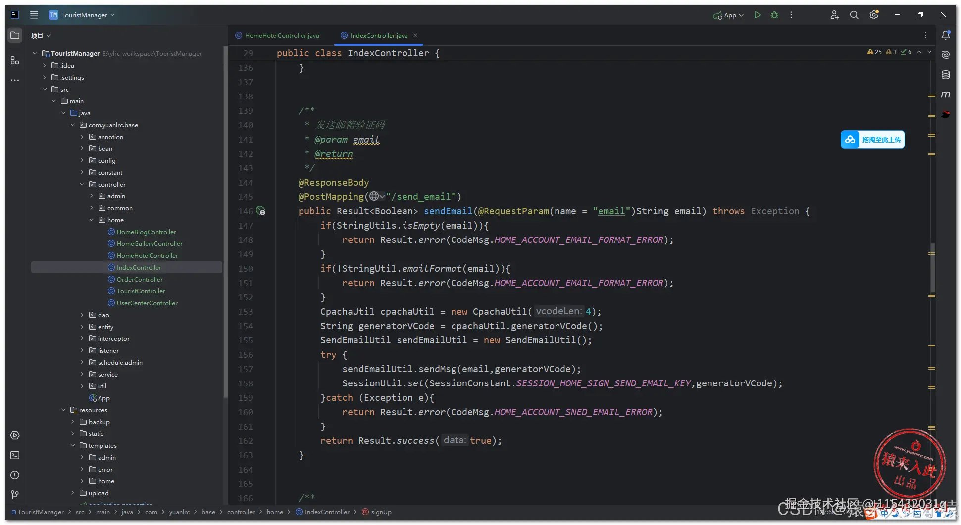Click the sendEmail method name
961x525 pixels.
click(x=448, y=211)
